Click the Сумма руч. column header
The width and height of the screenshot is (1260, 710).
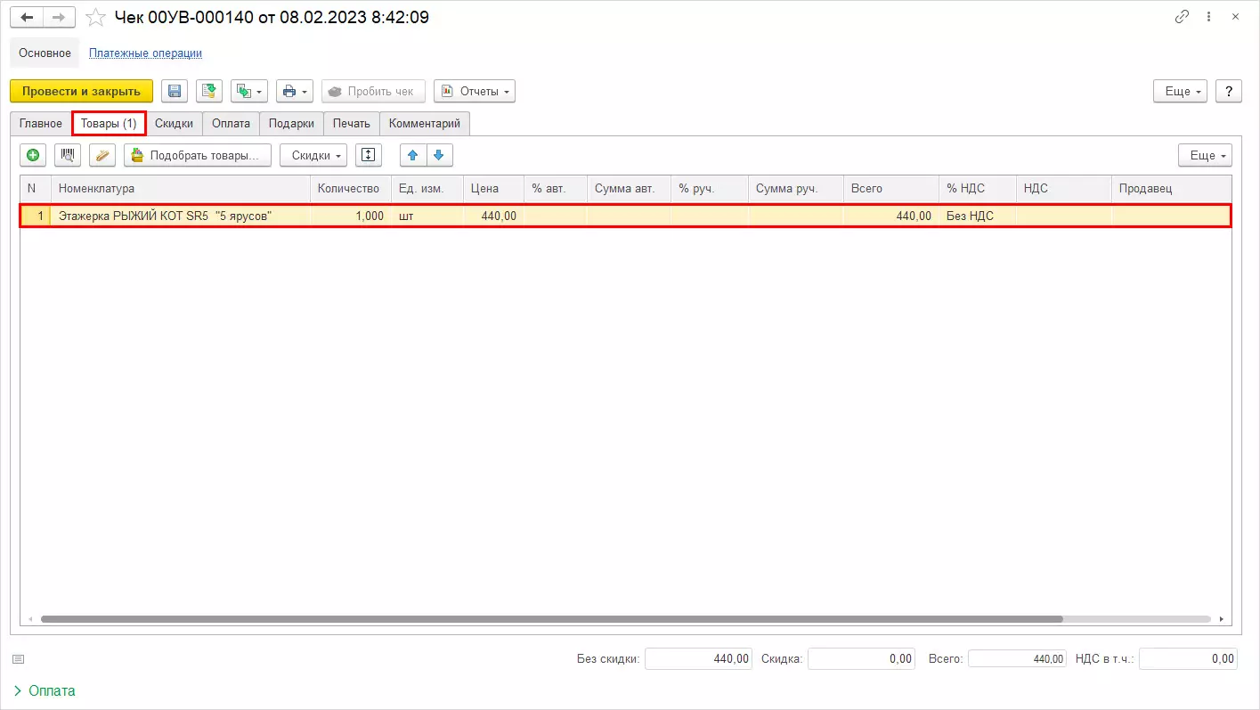pos(796,188)
